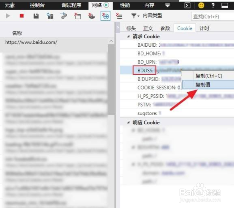This screenshot has width=234, height=208.
Task: Toggle always refresh from server icon
Action: 50,16
